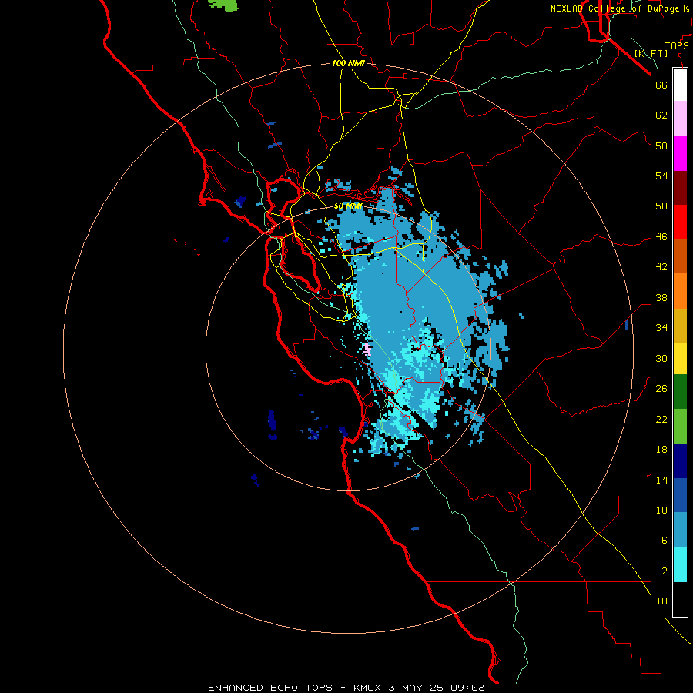This screenshot has height=693, width=693.
Task: Select the '42' scale label
Action: [x=661, y=267]
